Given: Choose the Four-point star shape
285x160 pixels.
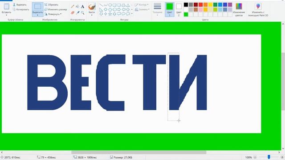Looking at the screenshot, I should pyautogui.click(x=106, y=14).
